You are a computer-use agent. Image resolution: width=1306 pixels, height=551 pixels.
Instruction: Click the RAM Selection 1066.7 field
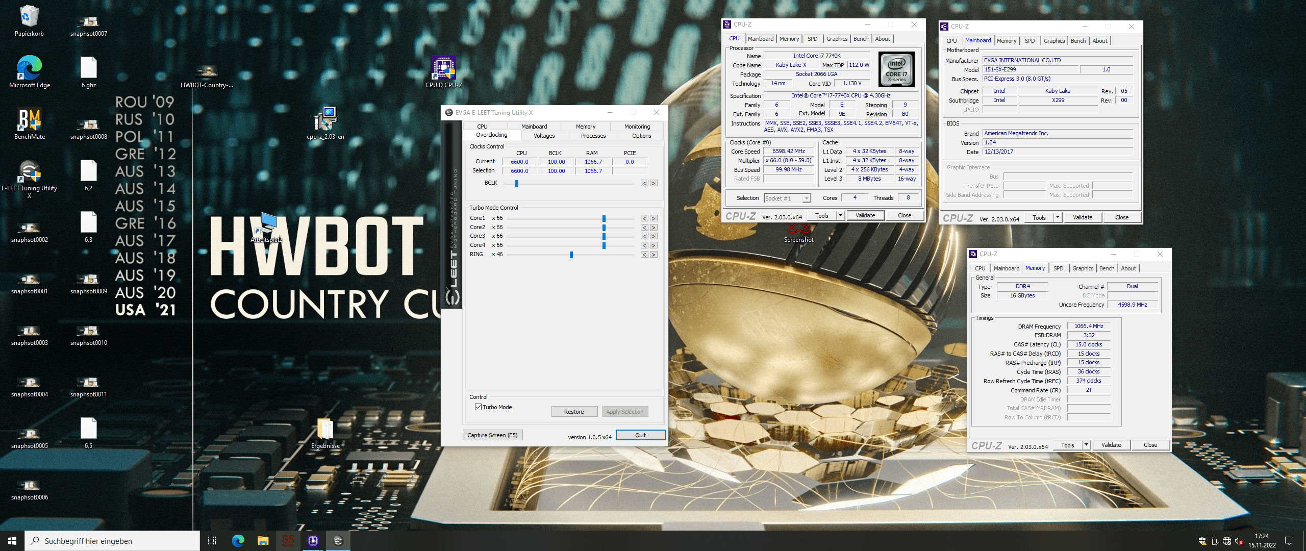[593, 171]
